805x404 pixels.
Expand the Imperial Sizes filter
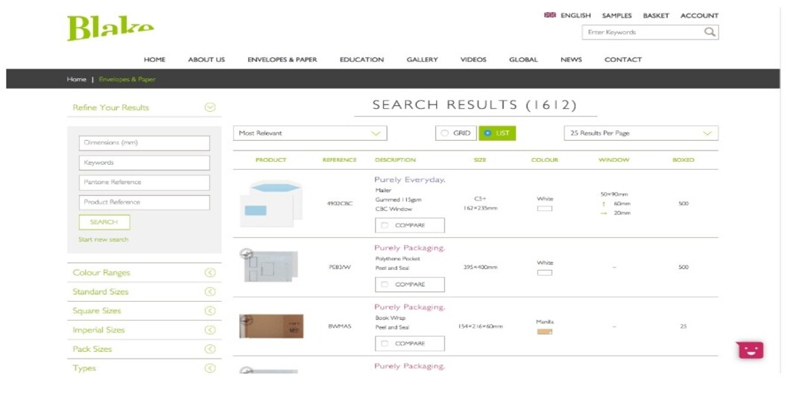point(209,329)
